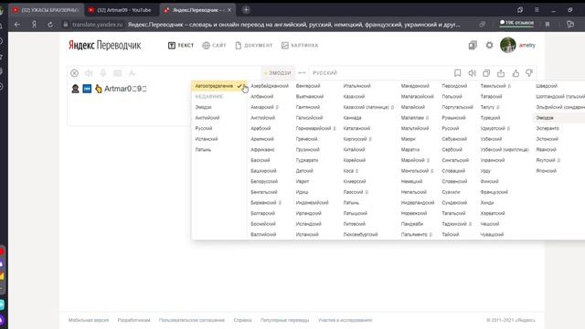Save translation with the bookmark icon
The image size is (585, 329).
(457, 73)
